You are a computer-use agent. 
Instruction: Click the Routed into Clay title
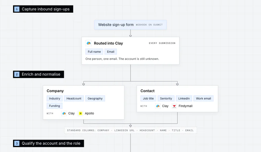[x=109, y=43]
